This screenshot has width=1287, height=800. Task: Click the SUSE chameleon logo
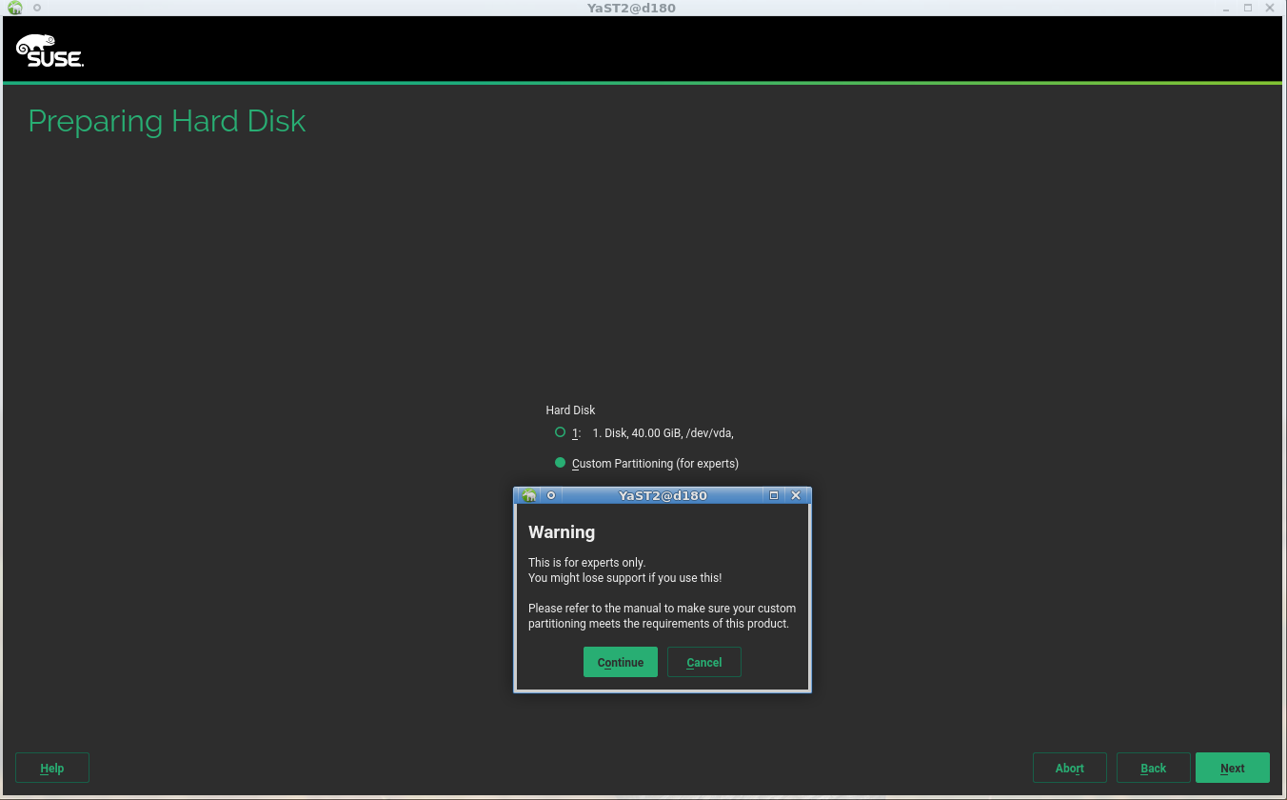point(49,50)
